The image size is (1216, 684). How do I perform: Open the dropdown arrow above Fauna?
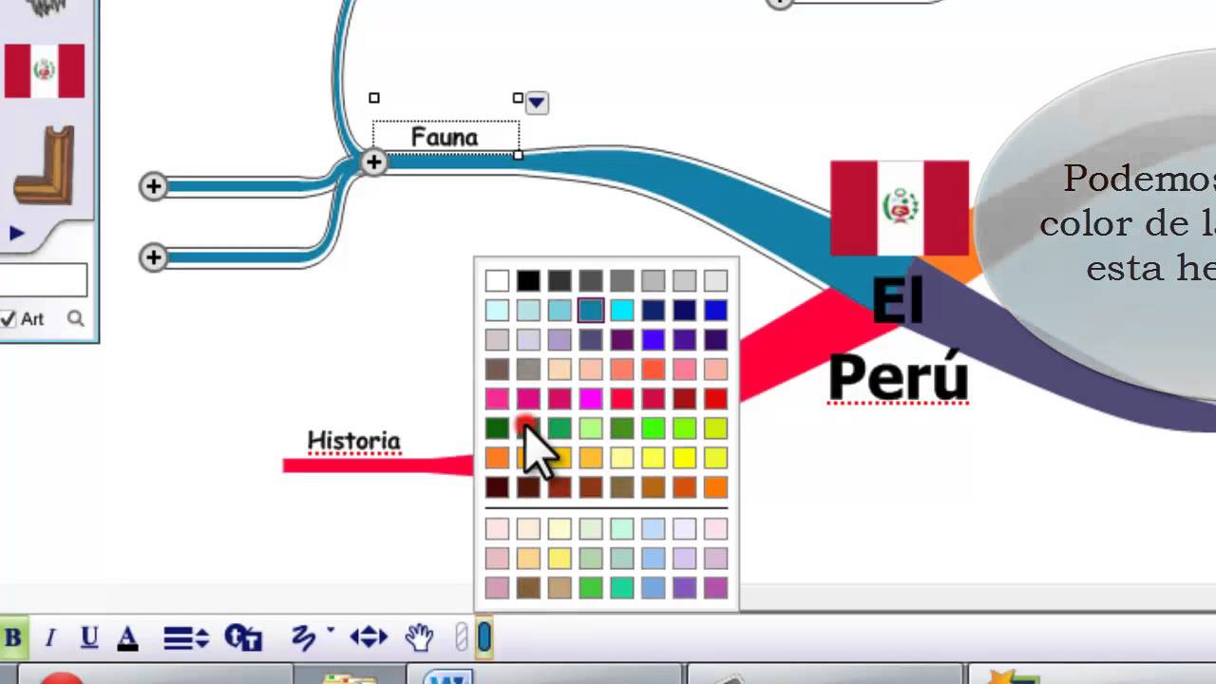[537, 102]
